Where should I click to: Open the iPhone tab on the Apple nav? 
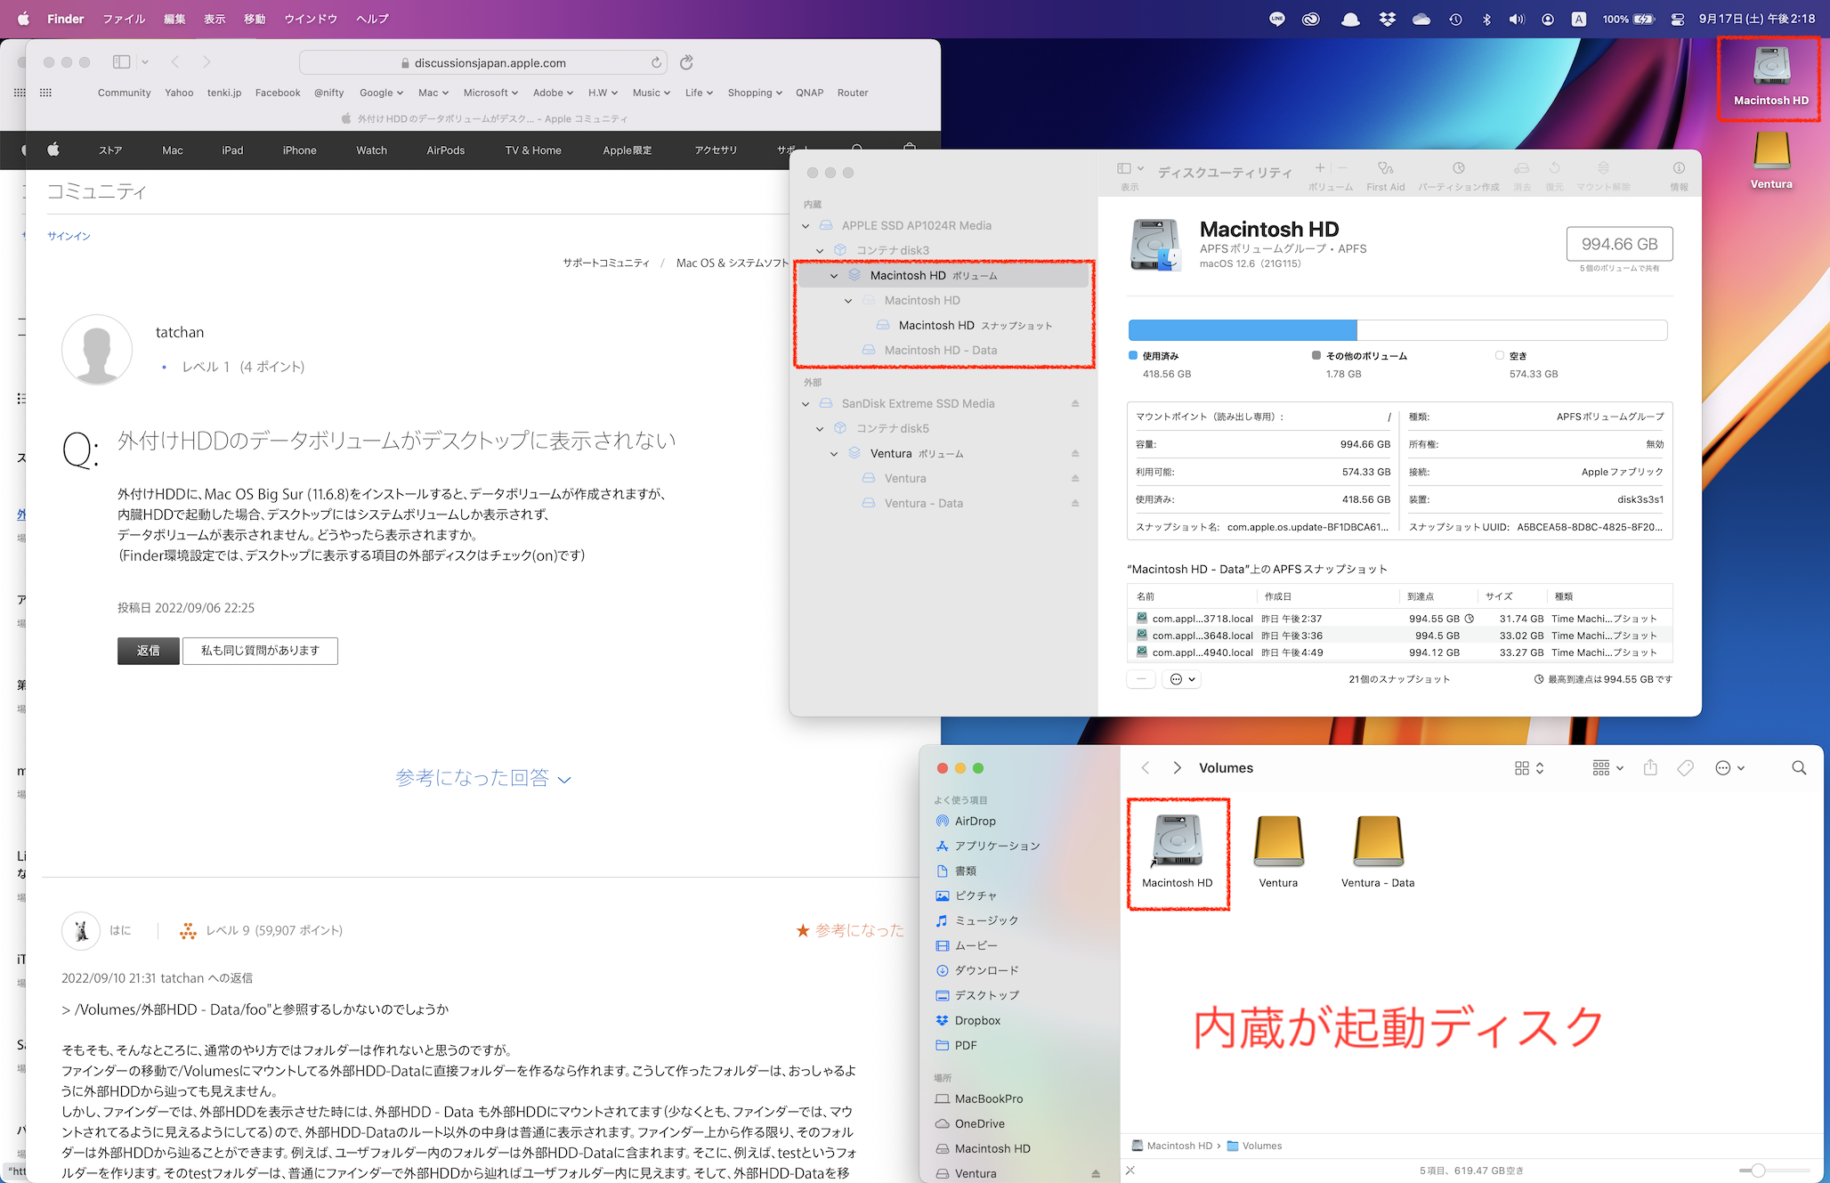tap(299, 150)
